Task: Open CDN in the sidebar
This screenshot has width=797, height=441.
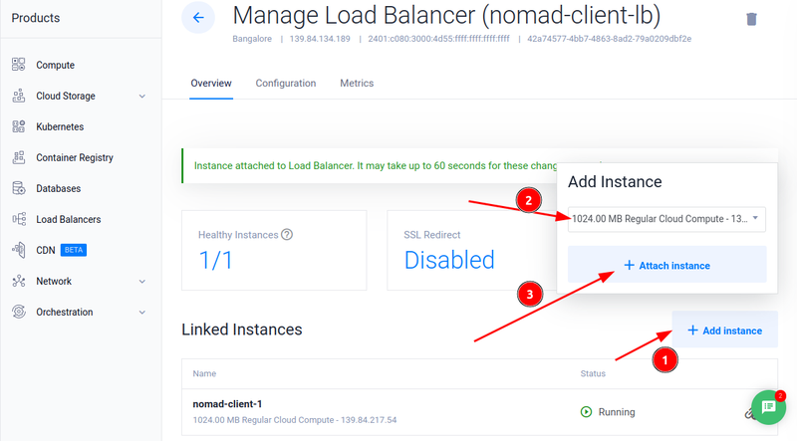Action: coord(46,250)
